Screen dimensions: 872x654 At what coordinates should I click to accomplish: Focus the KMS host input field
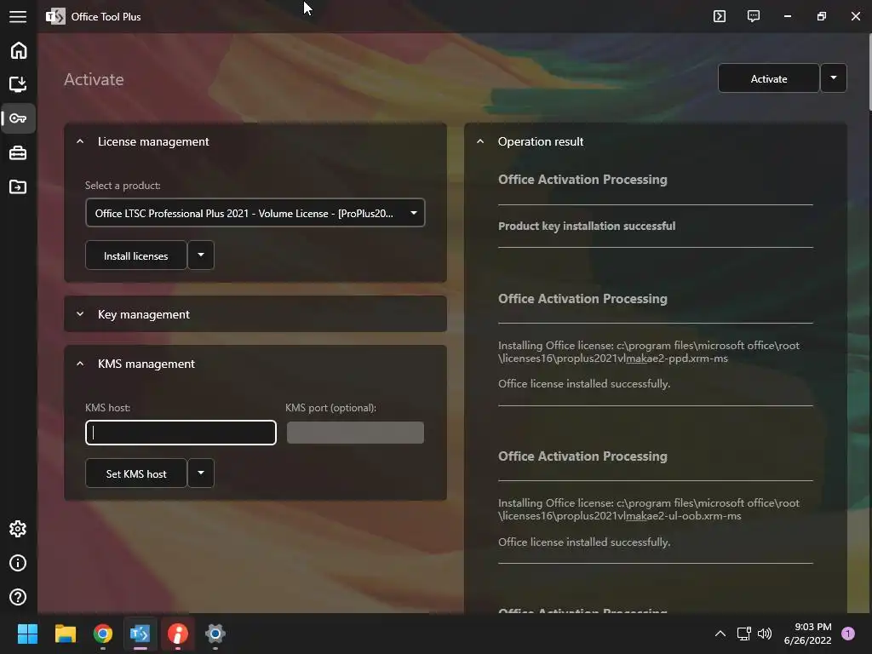pos(181,433)
